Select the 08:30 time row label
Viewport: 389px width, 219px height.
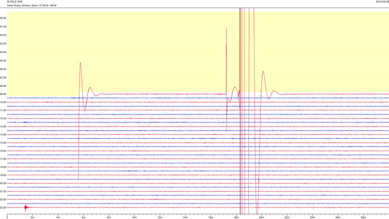[3, 86]
